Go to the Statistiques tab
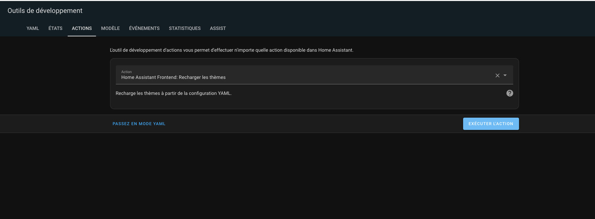The image size is (595, 219). [185, 28]
